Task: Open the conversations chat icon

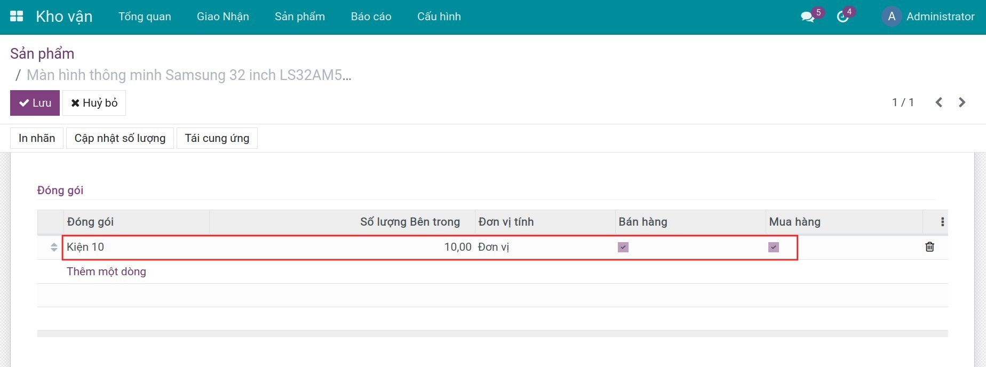Action: [x=807, y=17]
